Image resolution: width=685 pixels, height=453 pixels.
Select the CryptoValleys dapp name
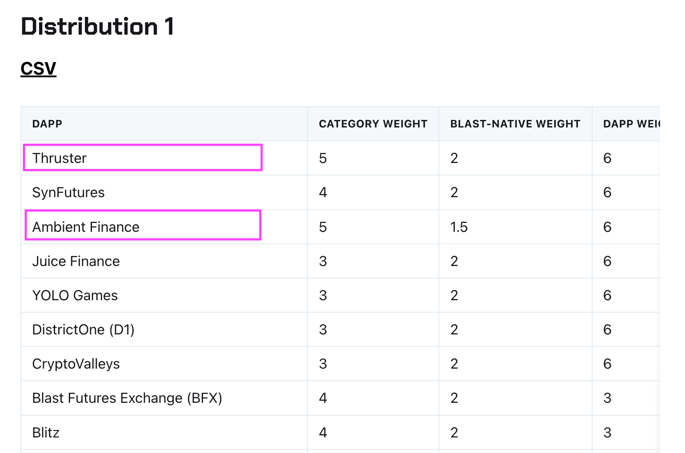pos(76,364)
